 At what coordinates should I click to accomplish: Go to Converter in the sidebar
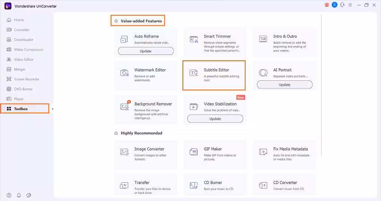pos(22,30)
